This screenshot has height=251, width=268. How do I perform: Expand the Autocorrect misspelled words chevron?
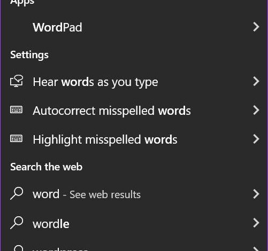coord(256,110)
